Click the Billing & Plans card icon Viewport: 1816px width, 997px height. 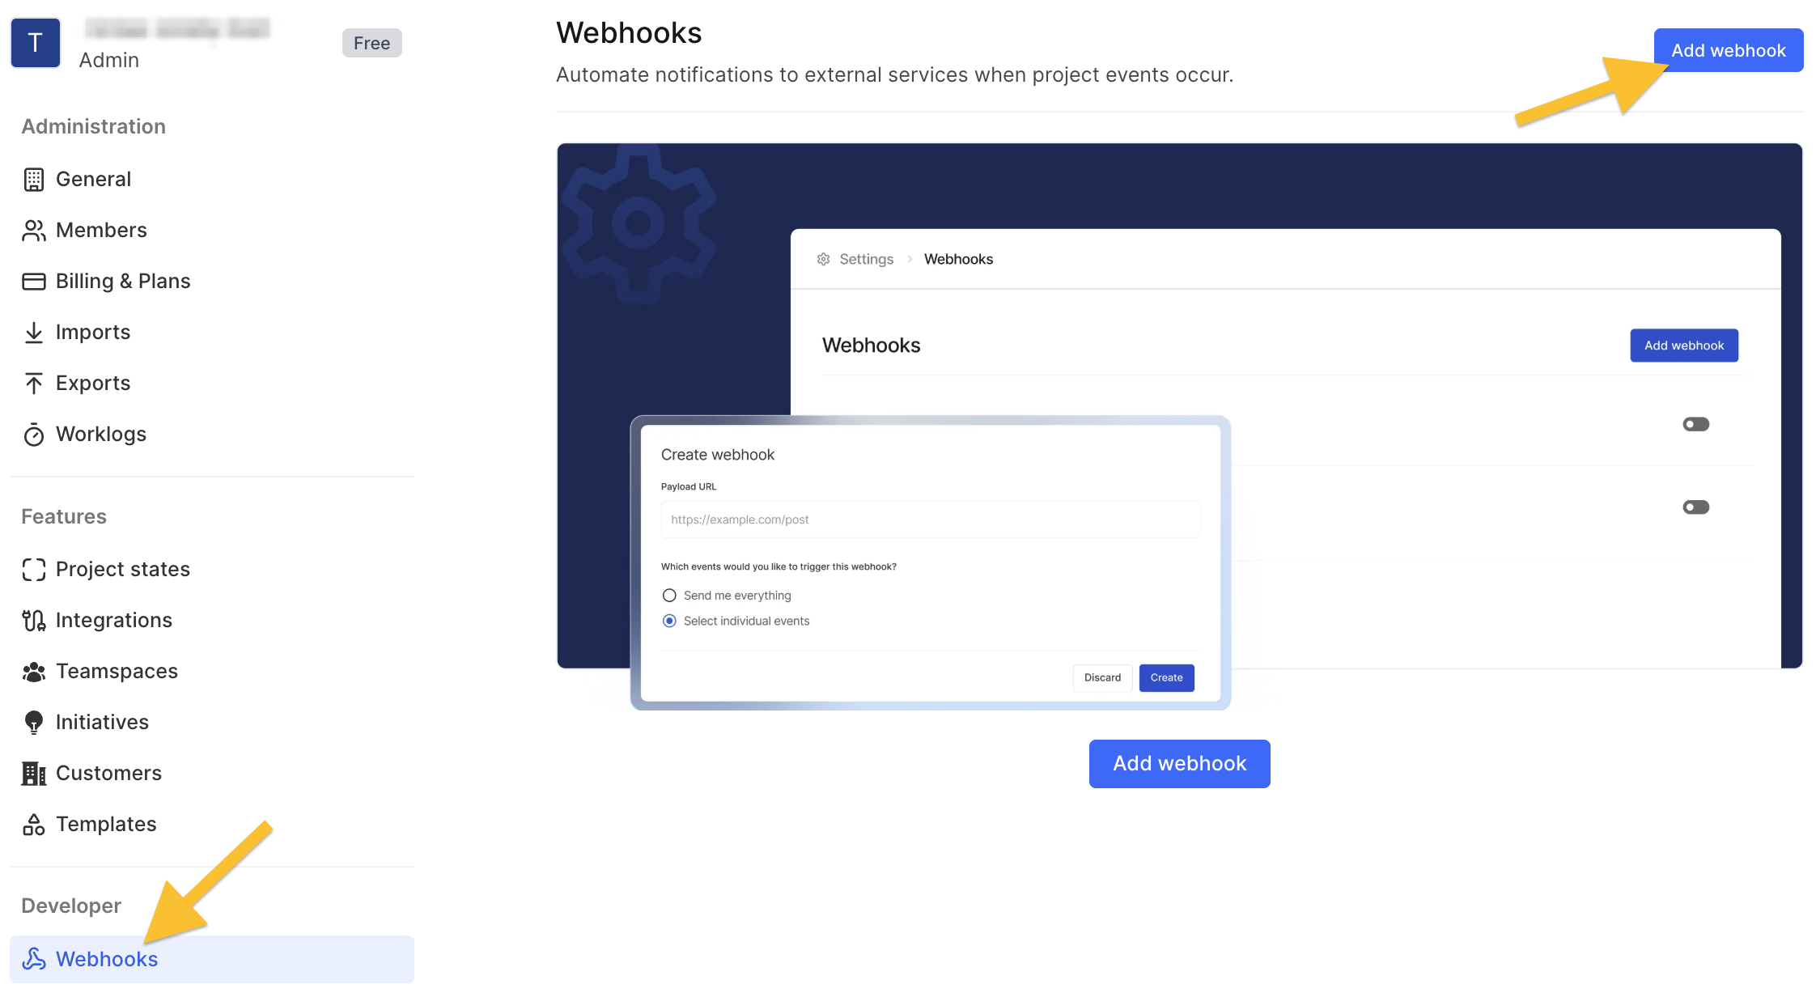(33, 282)
